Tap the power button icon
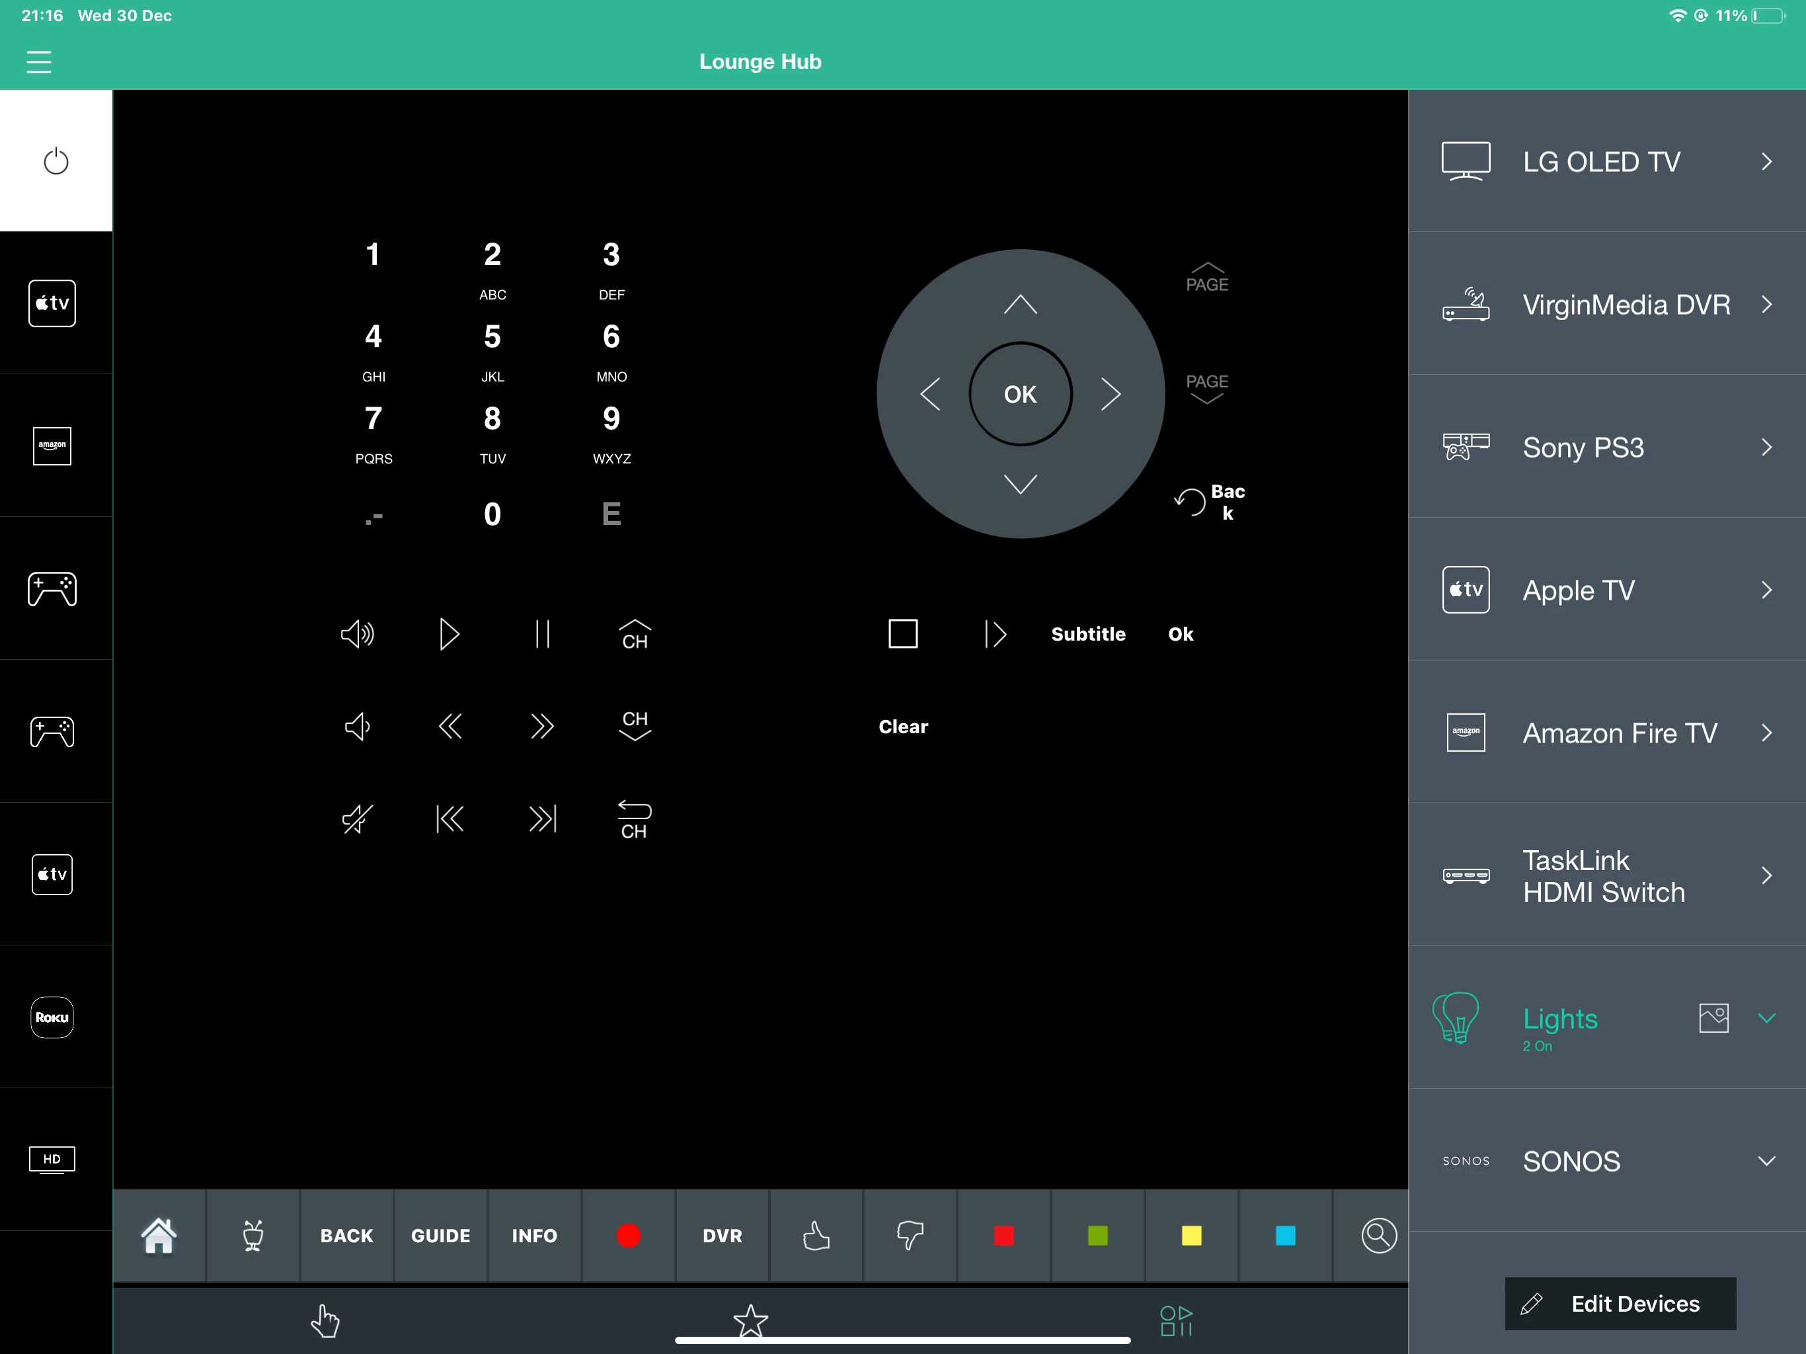Viewport: 1806px width, 1354px height. [56, 161]
